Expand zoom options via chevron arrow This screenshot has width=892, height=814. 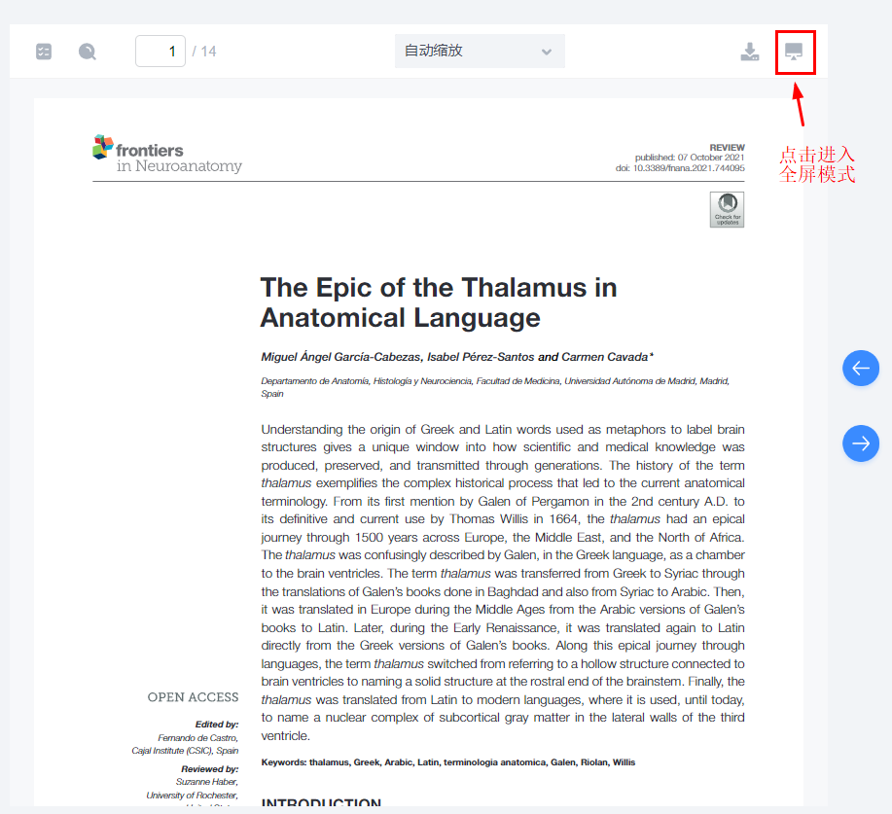pyautogui.click(x=547, y=52)
